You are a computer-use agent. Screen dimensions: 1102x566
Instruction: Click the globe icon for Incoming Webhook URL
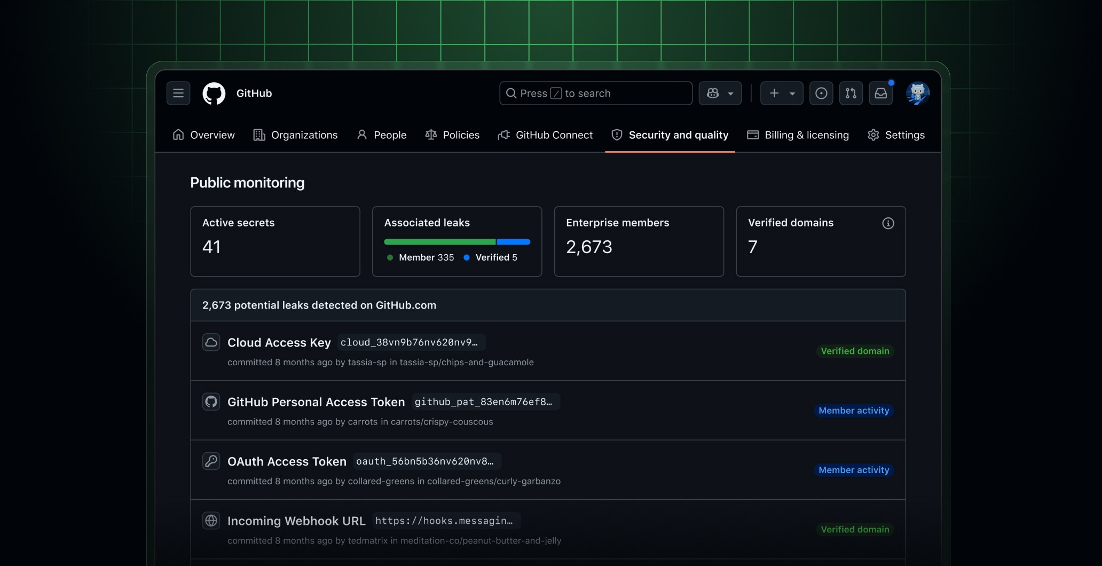click(x=211, y=521)
